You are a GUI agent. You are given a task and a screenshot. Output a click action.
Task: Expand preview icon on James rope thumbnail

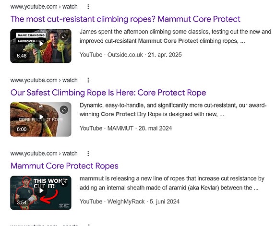(64, 36)
